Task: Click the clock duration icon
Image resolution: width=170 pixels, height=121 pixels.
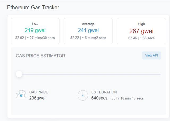Action: tap(83, 95)
